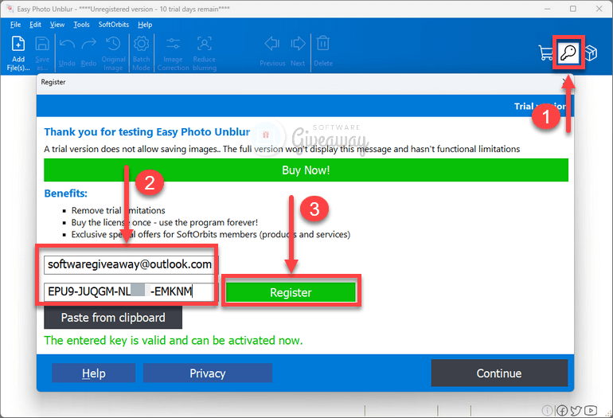Image resolution: width=613 pixels, height=418 pixels.
Task: Open YouTube icon in status bar
Action: tap(591, 410)
